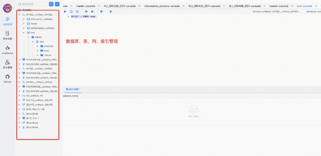Open the chatRobot sidebar icon
Image resolution: width=321 pixels, height=156 pixels.
8,48
